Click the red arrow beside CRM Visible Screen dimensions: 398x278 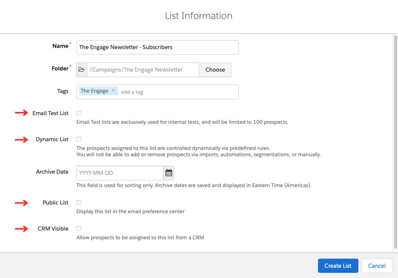pos(22,229)
